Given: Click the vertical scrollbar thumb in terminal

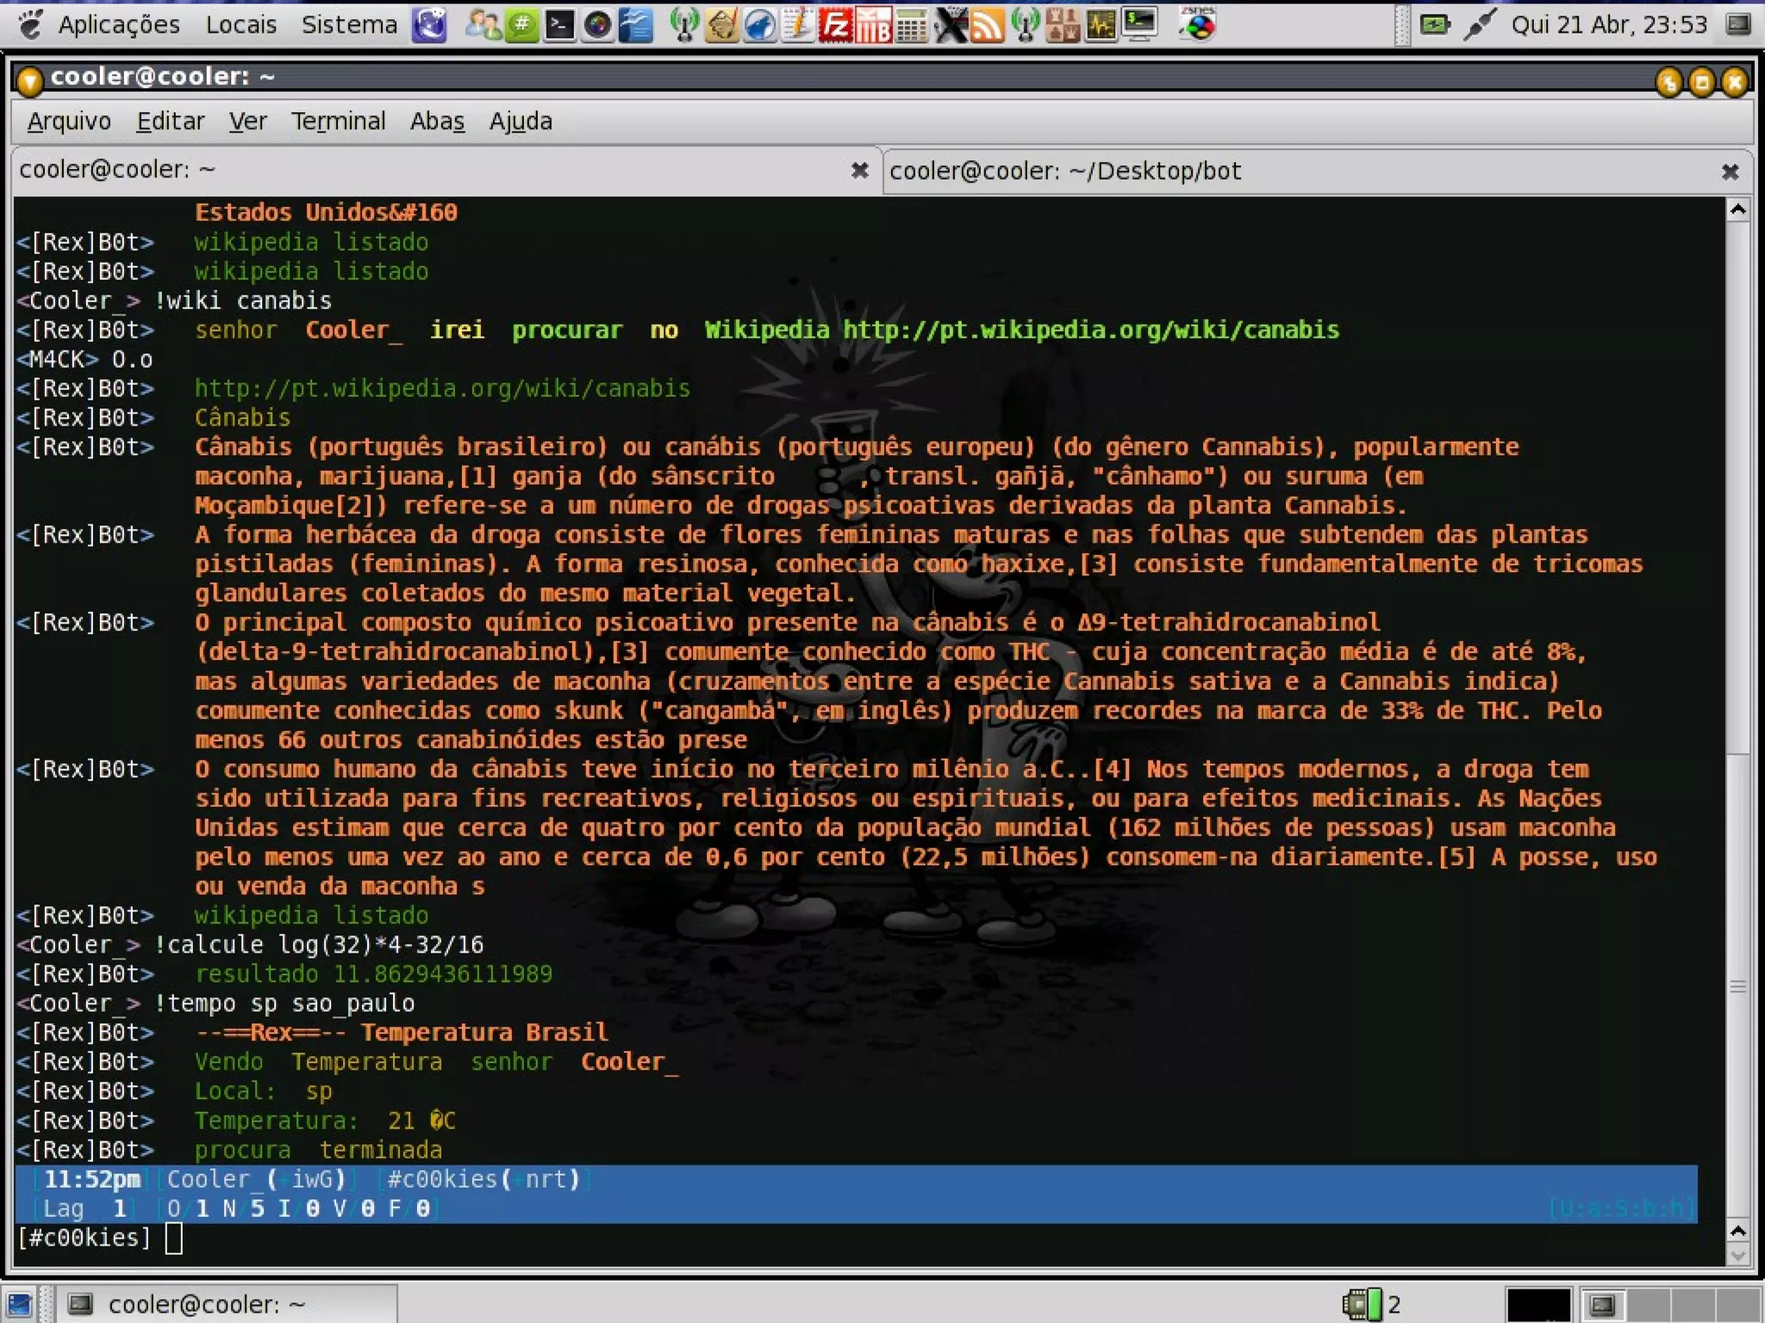Looking at the screenshot, I should click(x=1738, y=987).
